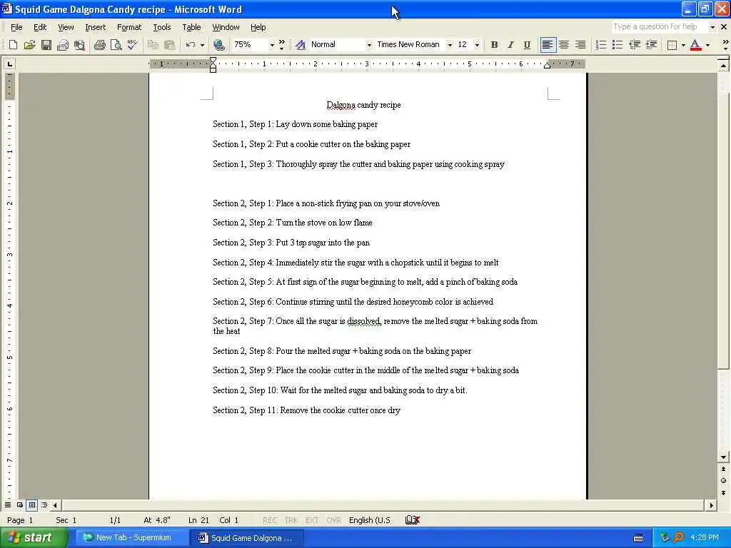The width and height of the screenshot is (731, 548).
Task: Open the Tools menu
Action: 162,27
